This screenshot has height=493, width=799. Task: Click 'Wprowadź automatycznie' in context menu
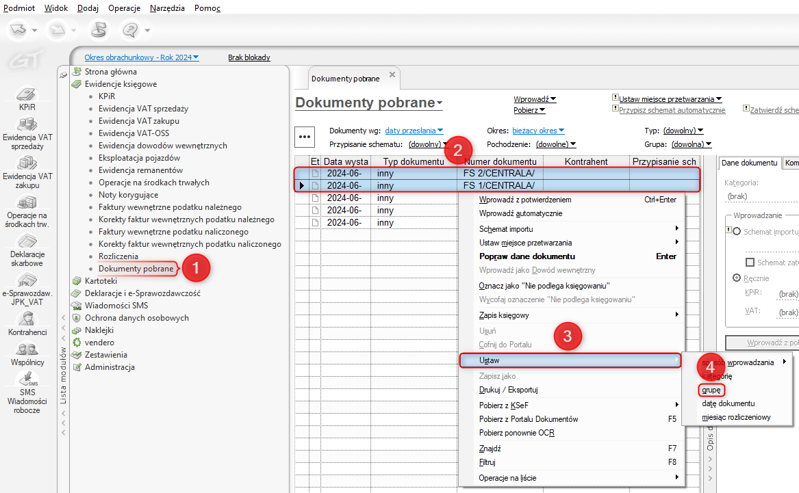tap(520, 213)
